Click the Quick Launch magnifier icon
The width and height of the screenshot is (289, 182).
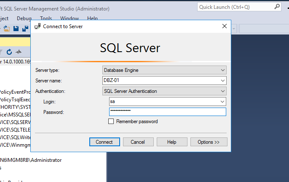(277, 7)
